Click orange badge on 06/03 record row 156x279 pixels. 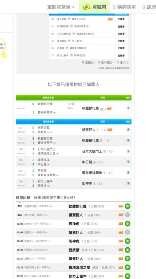(121, 241)
